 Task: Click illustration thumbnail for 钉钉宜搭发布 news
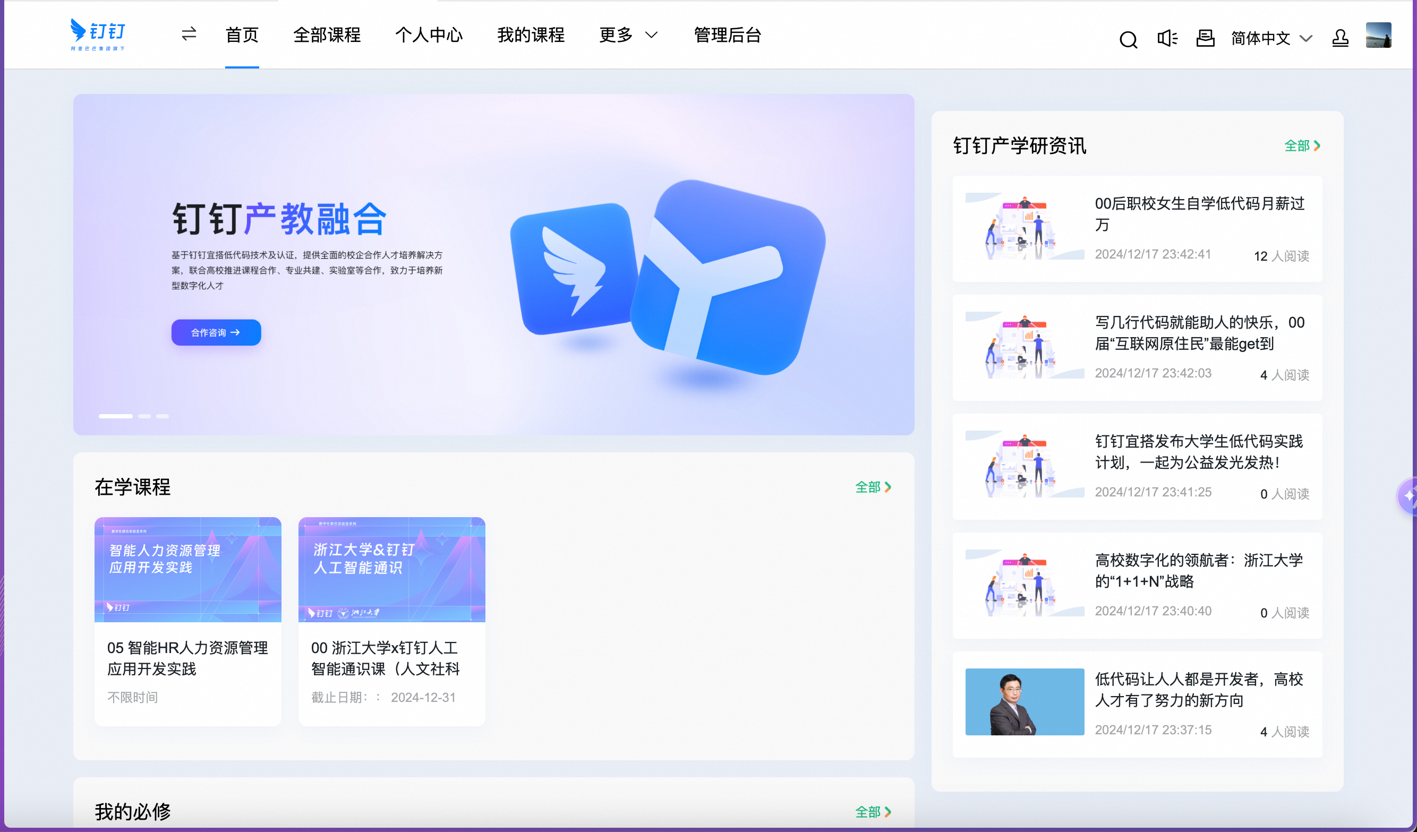point(1025,464)
